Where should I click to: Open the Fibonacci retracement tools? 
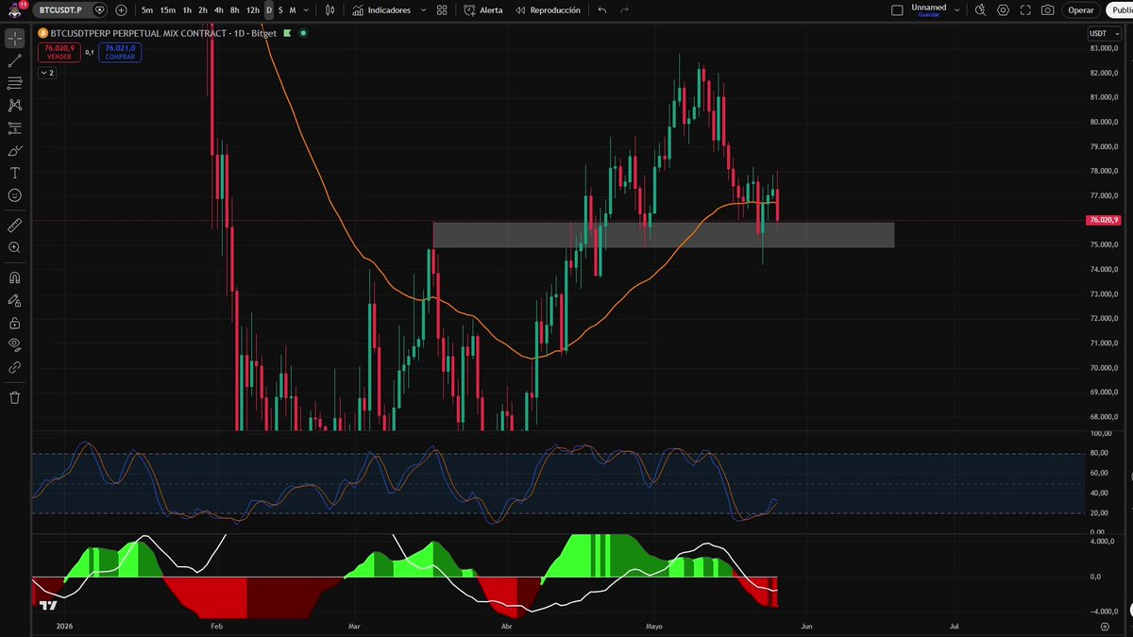(15, 83)
